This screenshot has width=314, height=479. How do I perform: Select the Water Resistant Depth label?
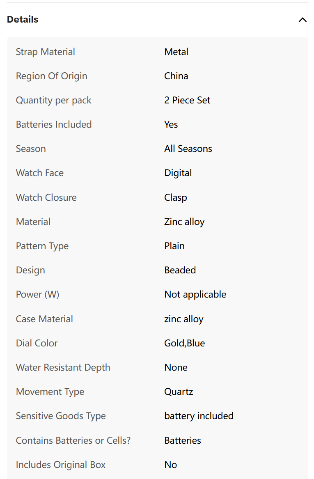63,367
